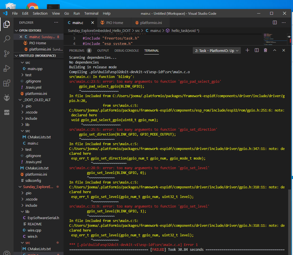Select the TERMINAL panel tab
293x255 pixels.
click(x=152, y=51)
